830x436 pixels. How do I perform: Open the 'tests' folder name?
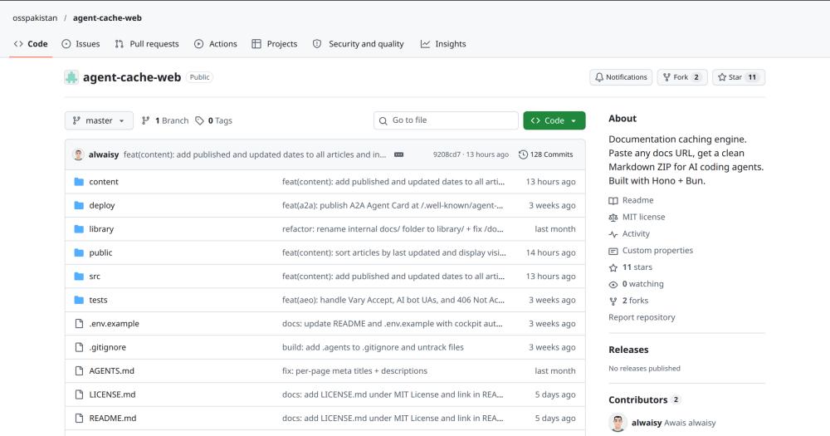99,300
